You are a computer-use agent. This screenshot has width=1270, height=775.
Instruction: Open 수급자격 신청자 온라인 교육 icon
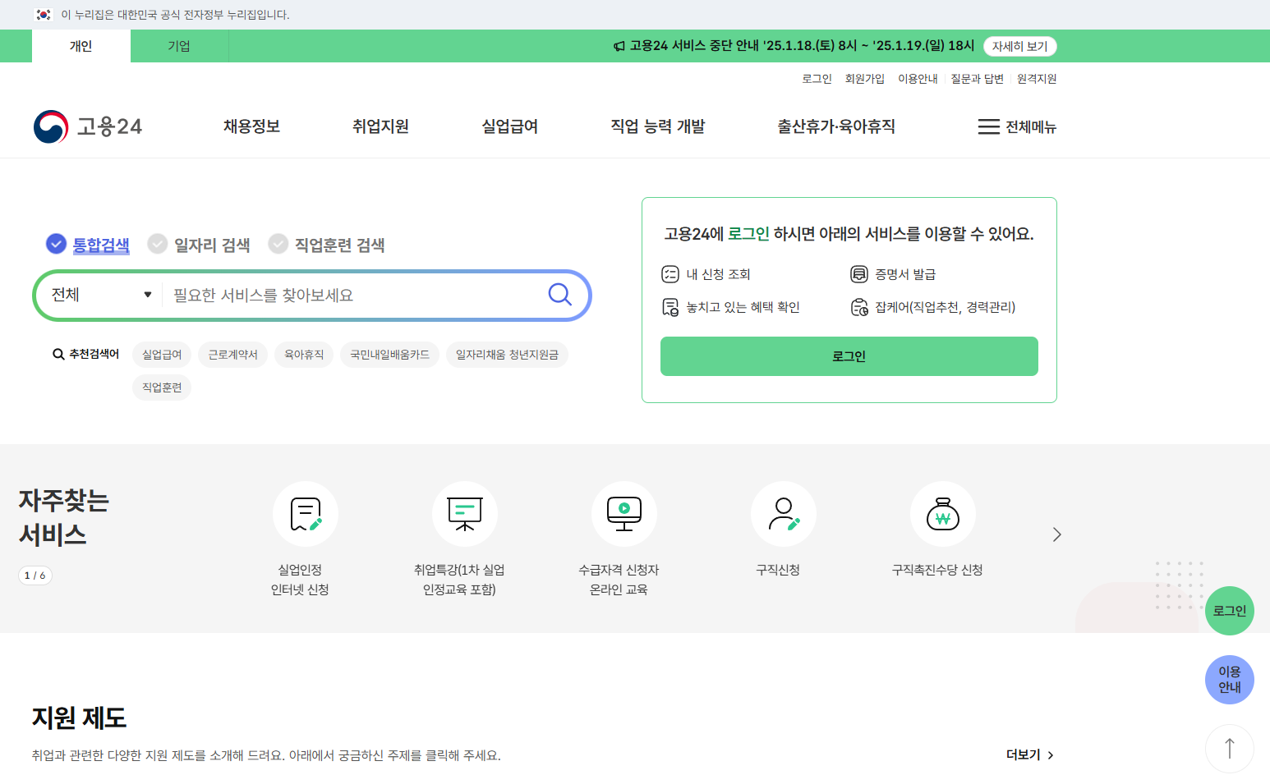(623, 514)
